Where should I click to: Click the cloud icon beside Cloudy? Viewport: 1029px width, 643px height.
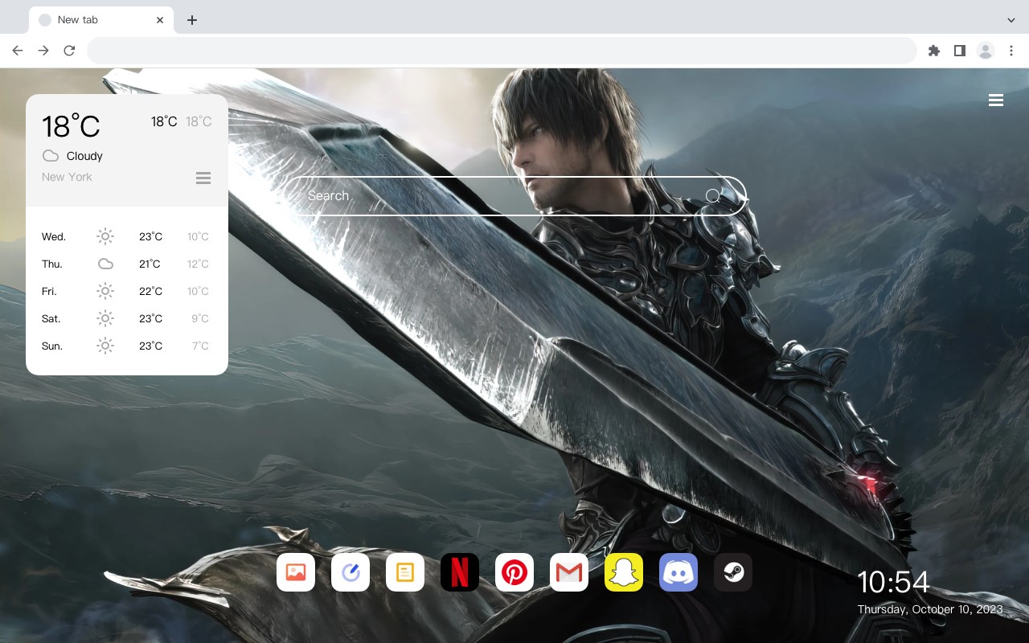coord(51,156)
